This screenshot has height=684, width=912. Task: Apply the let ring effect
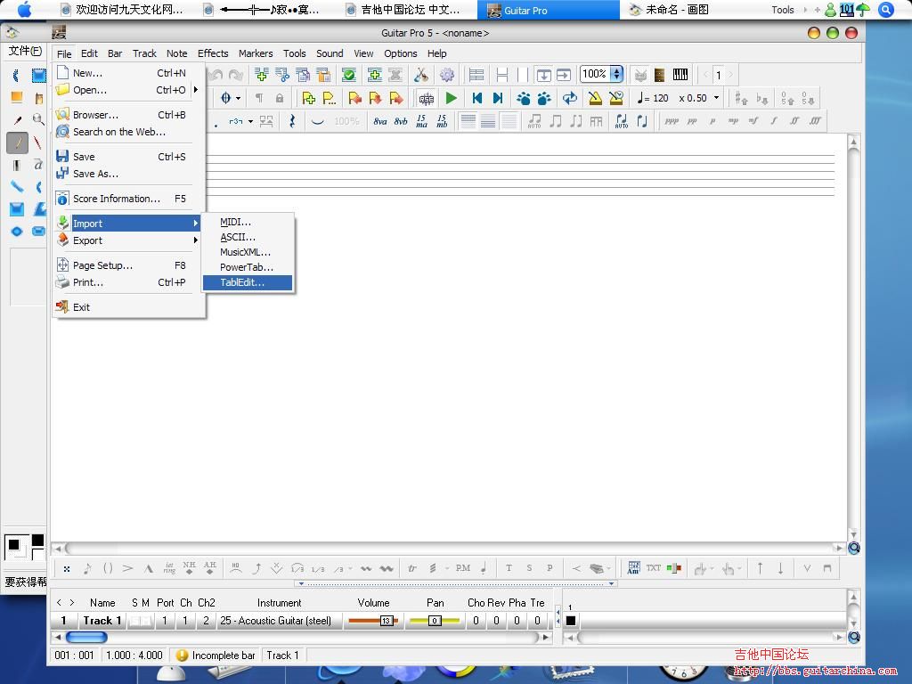tap(169, 567)
